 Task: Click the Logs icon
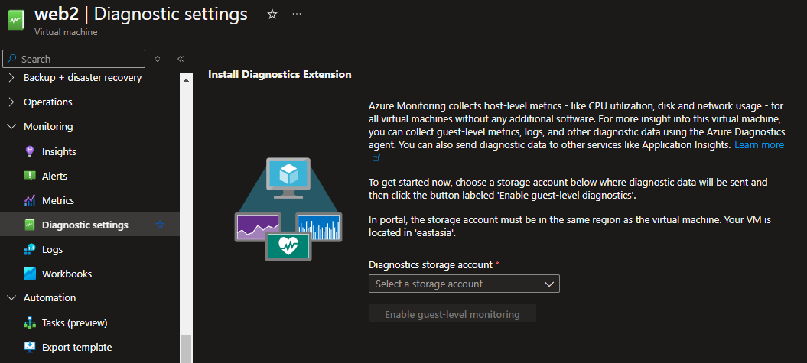click(x=30, y=249)
